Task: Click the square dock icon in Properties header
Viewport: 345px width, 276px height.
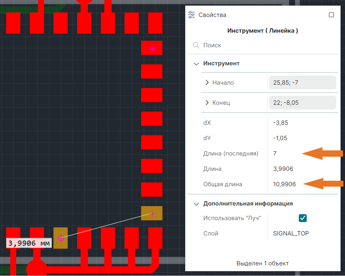Action: pos(331,15)
